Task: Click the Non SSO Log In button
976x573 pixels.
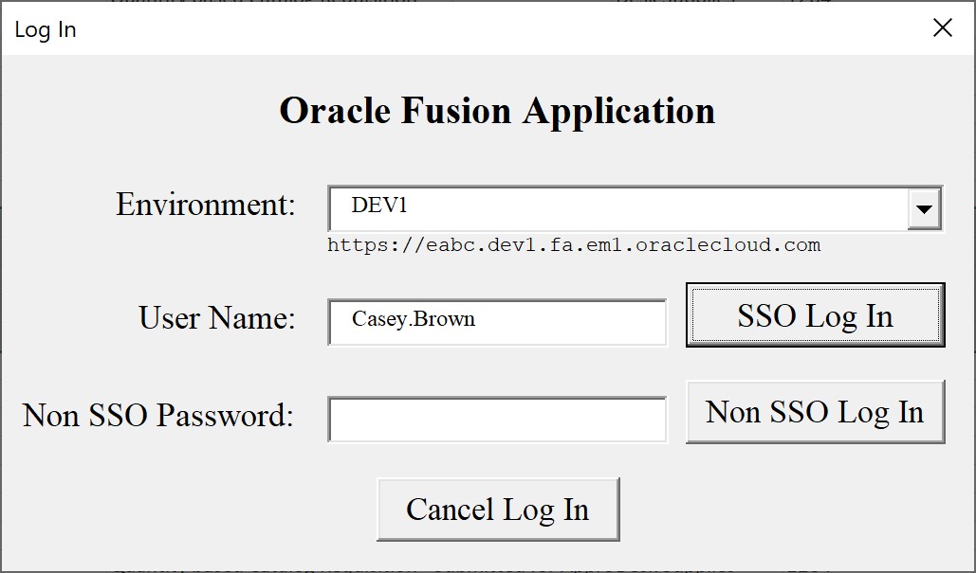Action: tap(814, 411)
